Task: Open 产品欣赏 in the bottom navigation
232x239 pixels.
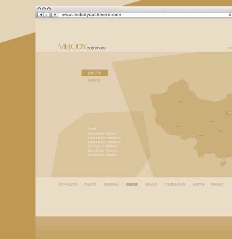Action: pos(90,185)
